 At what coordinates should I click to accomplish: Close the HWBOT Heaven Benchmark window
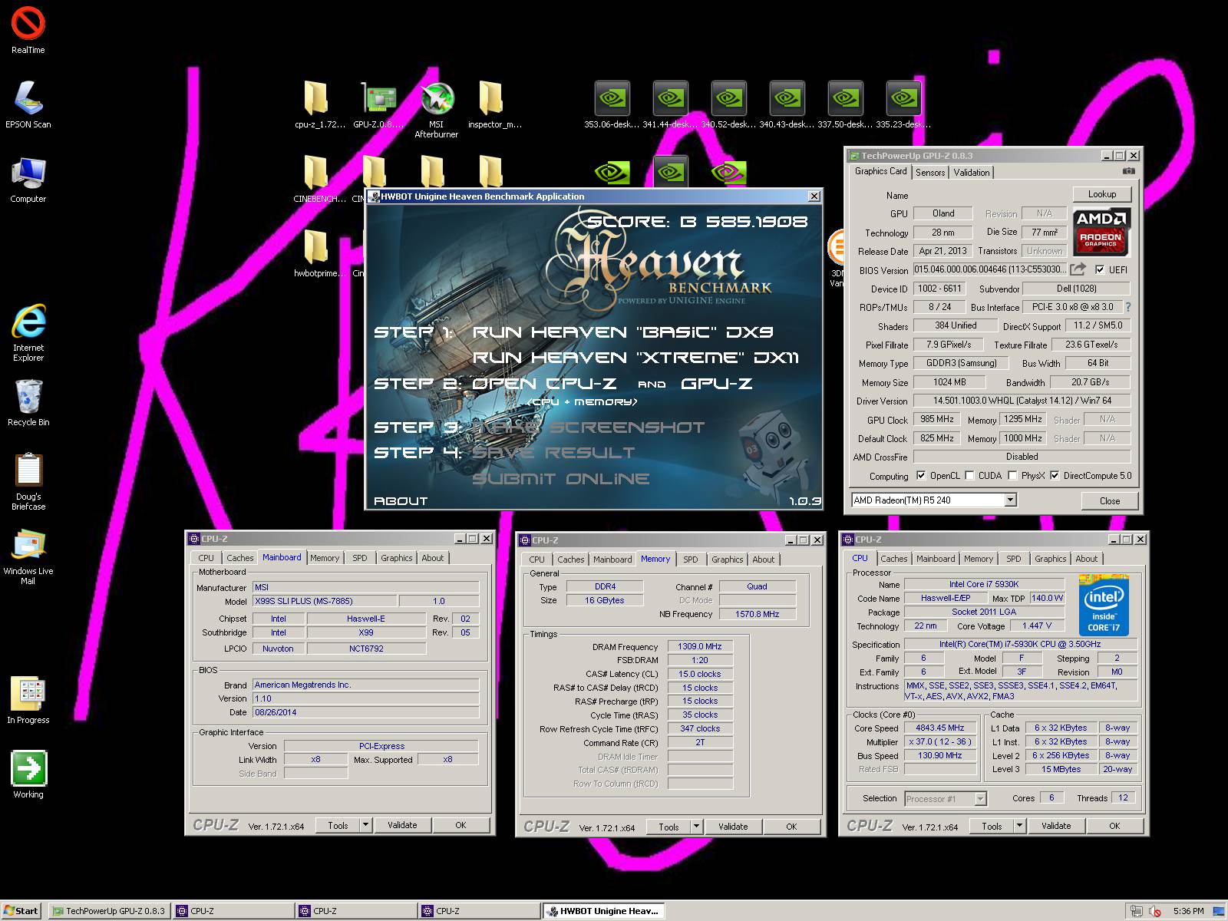pos(814,196)
